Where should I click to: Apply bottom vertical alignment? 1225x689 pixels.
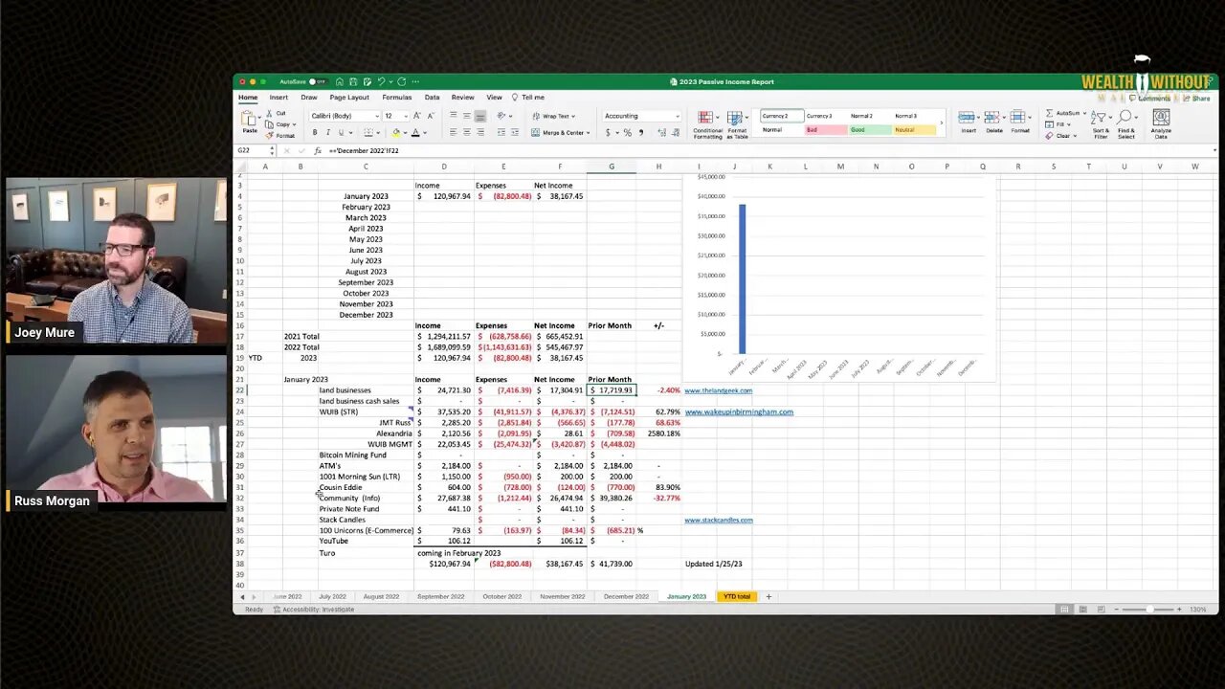tap(480, 116)
